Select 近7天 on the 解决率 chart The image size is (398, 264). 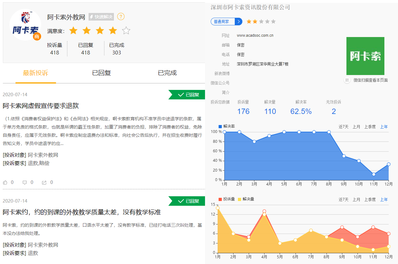point(344,127)
